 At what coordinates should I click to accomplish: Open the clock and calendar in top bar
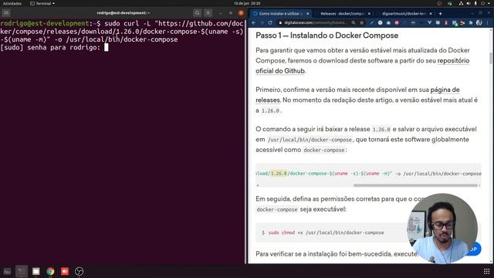tap(247, 3)
